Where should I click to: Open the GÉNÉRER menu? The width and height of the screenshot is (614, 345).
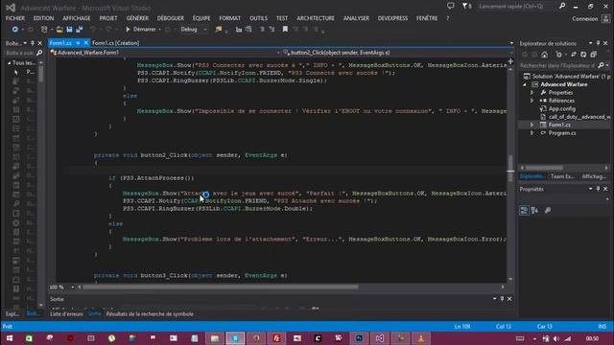(x=137, y=18)
